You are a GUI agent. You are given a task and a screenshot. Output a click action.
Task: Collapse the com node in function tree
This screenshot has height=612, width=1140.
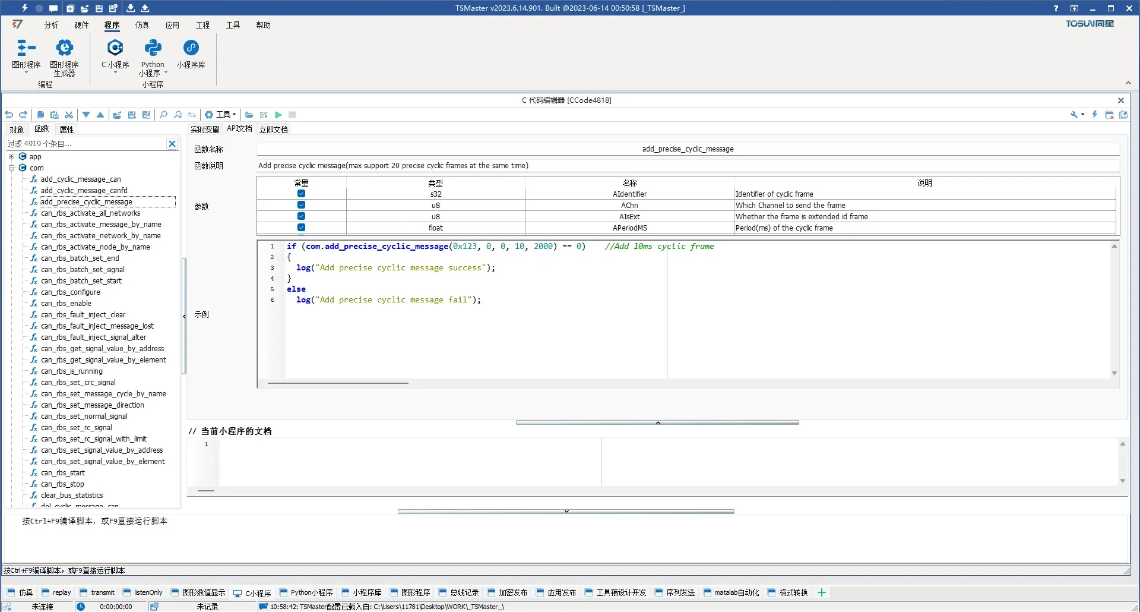coord(11,168)
